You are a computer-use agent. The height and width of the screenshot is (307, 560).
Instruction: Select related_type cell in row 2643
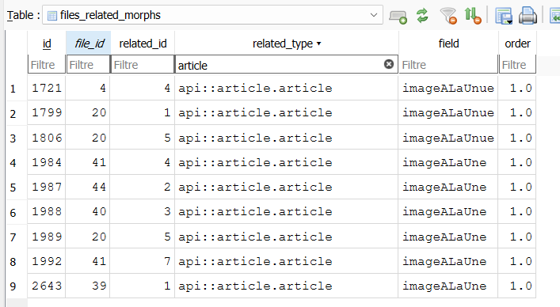click(x=287, y=286)
